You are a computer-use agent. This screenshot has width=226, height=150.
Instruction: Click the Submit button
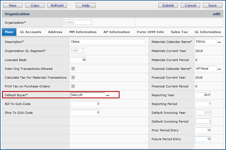pos(168,5)
